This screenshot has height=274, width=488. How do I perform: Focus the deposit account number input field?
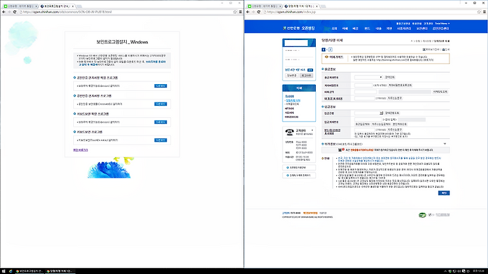[x=368, y=119]
